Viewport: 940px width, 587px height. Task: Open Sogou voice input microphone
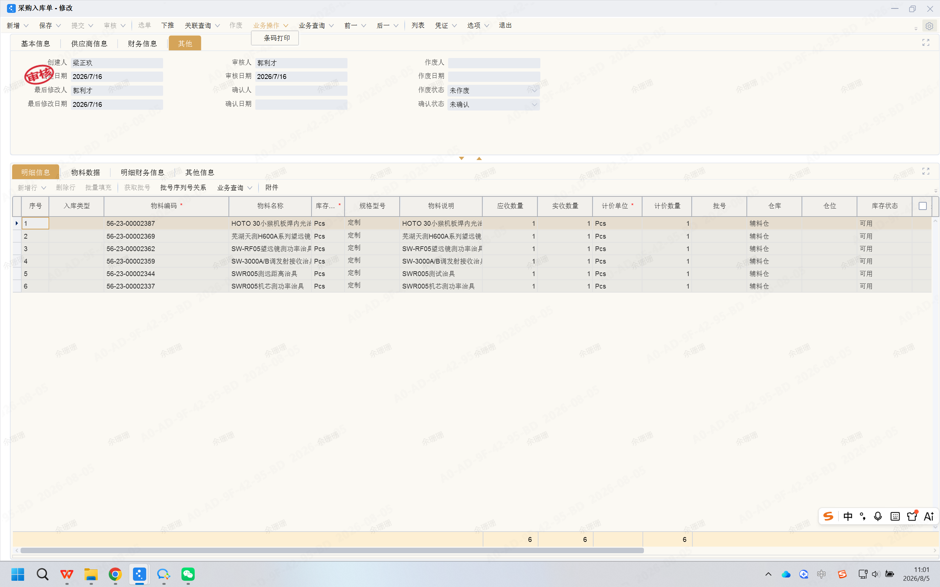pos(878,517)
